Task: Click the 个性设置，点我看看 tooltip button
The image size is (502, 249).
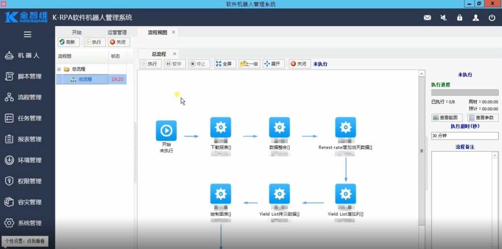Action: pyautogui.click(x=25, y=241)
